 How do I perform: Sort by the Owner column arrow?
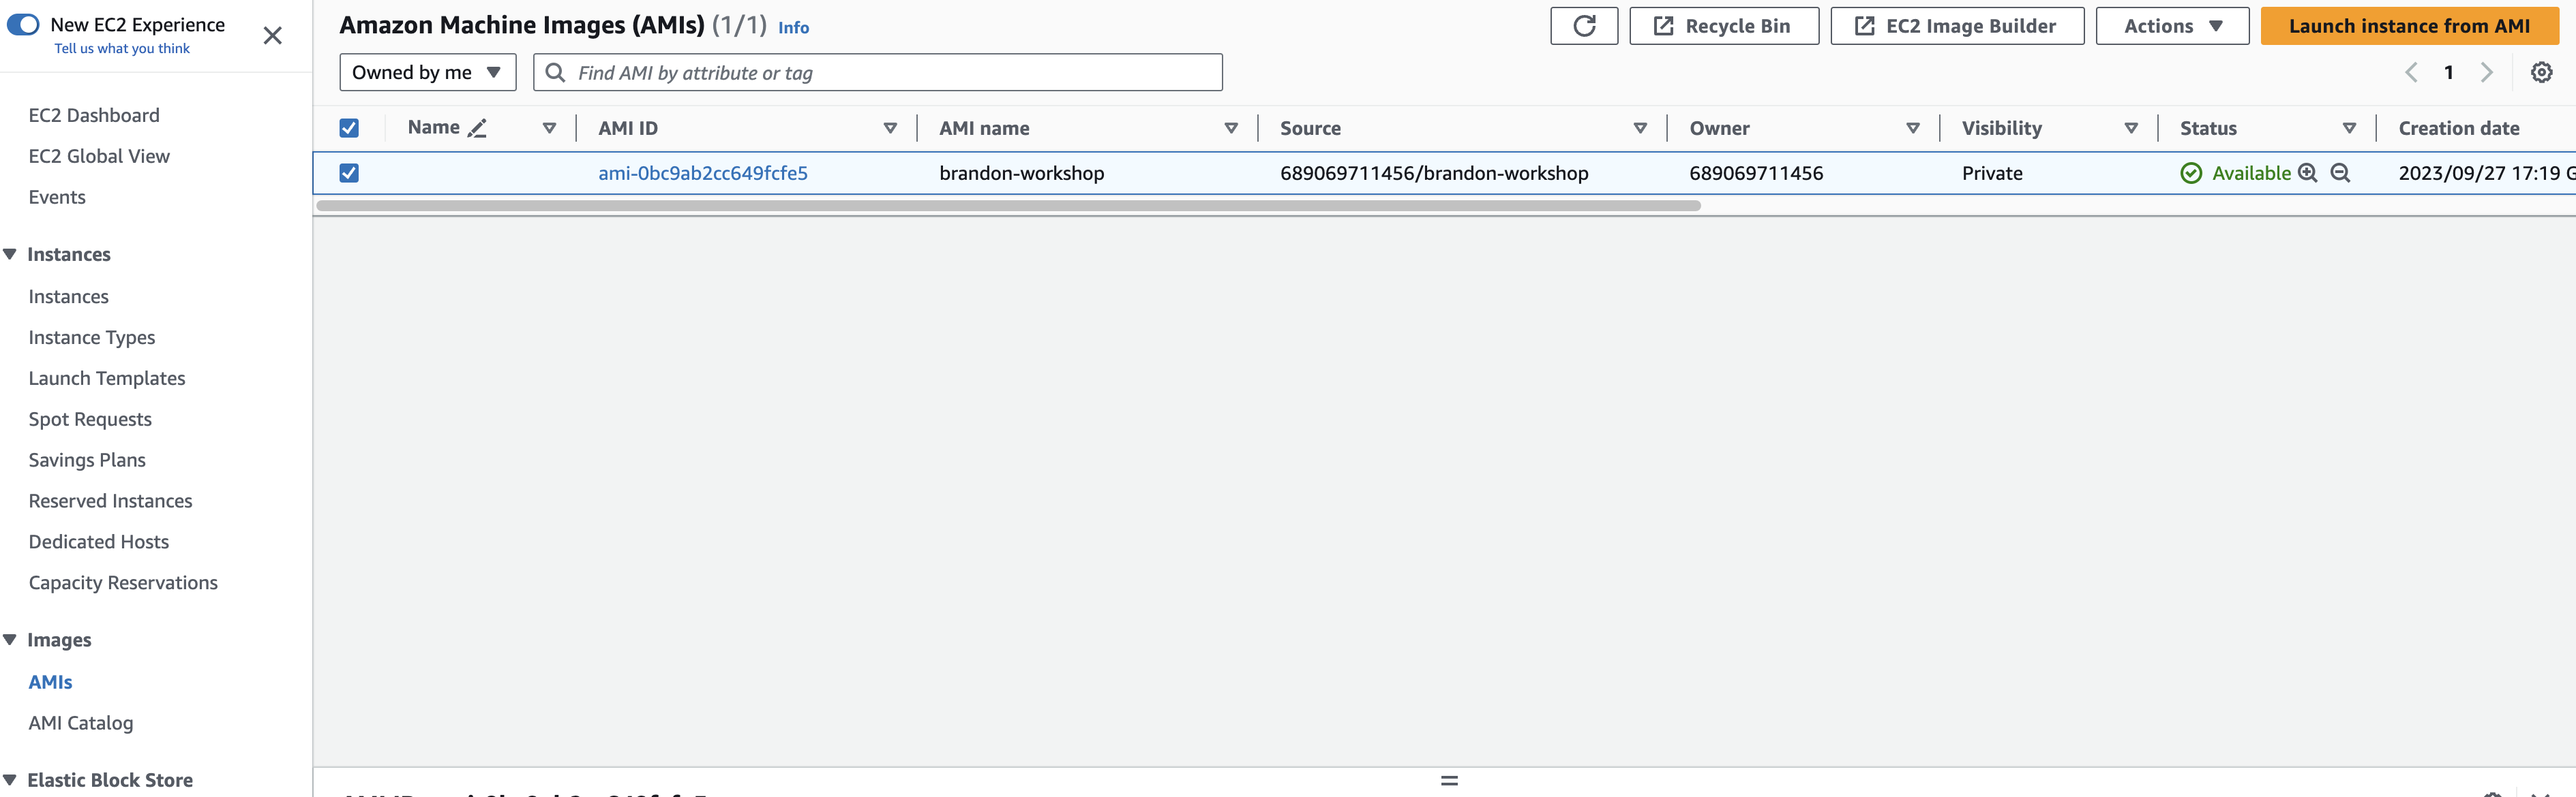pos(1913,128)
